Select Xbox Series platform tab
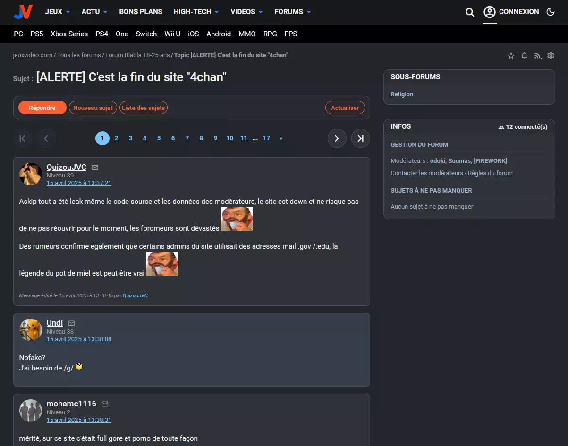The height and width of the screenshot is (446, 568). [69, 34]
